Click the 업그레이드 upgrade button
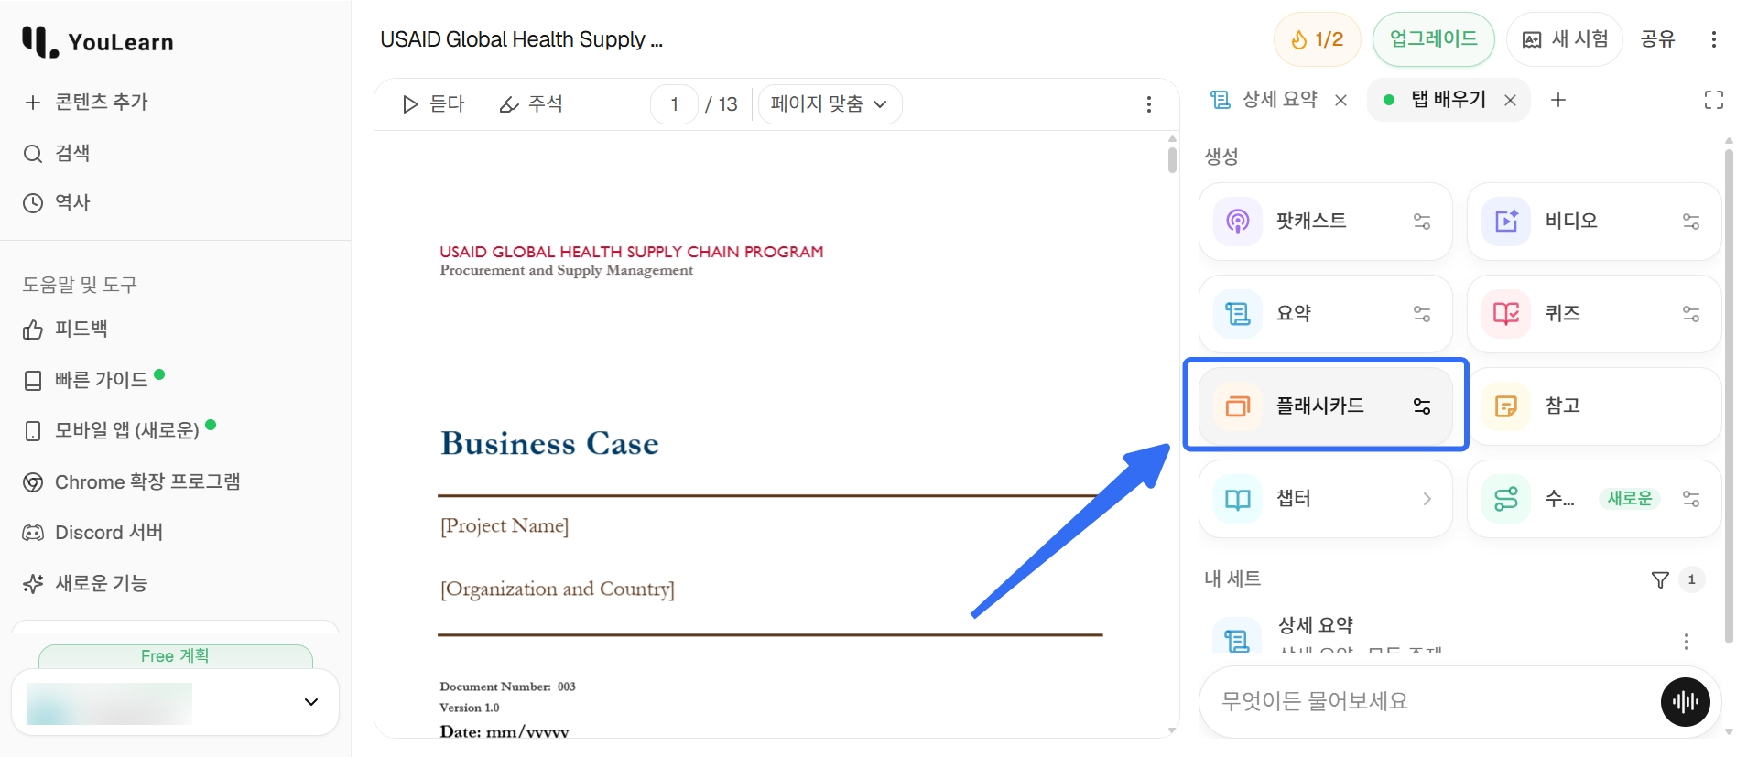The height and width of the screenshot is (757, 1758). click(1433, 39)
